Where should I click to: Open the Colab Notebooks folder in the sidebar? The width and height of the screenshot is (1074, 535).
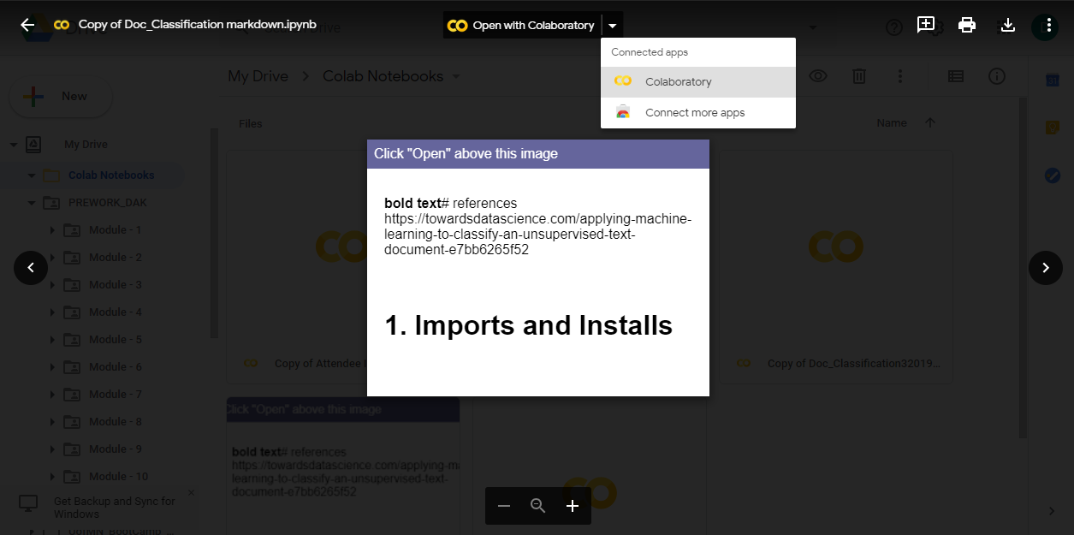(x=111, y=175)
